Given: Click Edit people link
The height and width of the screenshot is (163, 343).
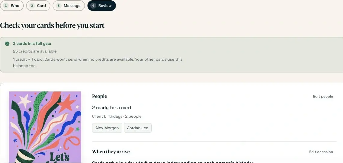Looking at the screenshot, I should pos(323,97).
